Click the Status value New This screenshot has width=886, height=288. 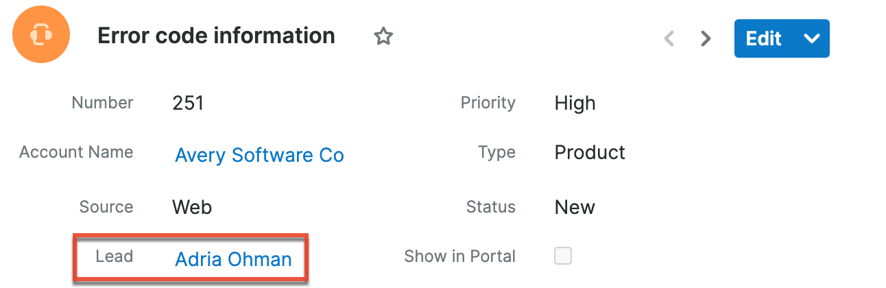point(575,207)
